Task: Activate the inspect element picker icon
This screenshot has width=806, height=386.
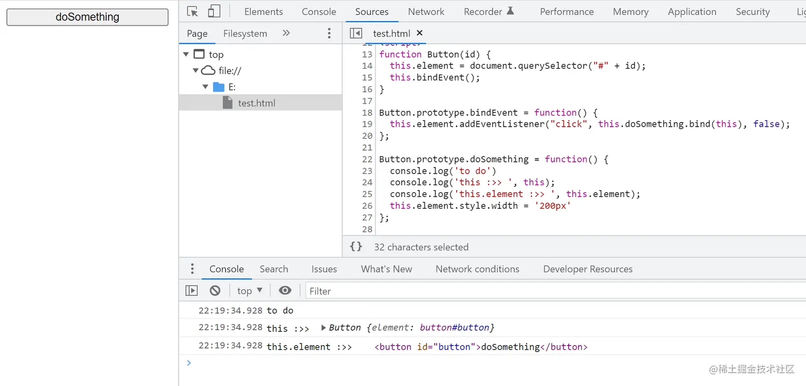Action: click(x=192, y=11)
